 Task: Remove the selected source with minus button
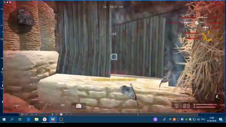(56, 114)
